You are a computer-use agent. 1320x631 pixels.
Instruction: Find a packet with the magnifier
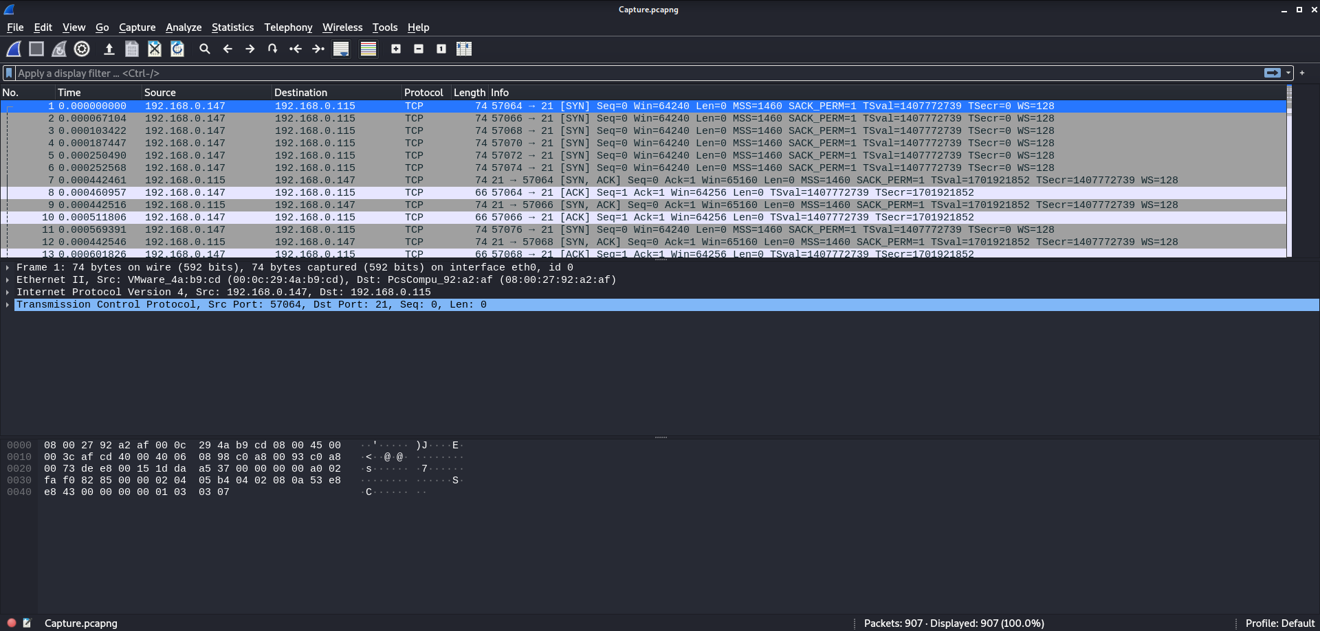click(x=205, y=49)
